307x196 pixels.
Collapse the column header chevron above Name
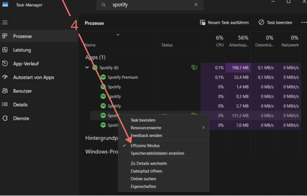pos(118,35)
